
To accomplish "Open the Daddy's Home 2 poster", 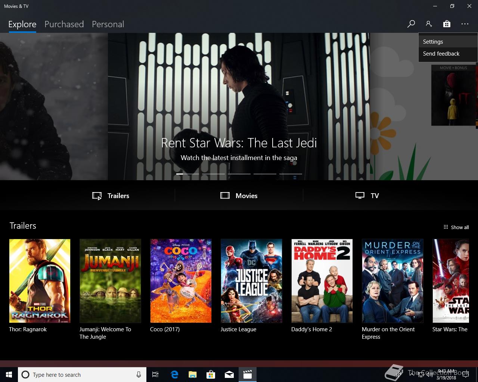I will tap(322, 281).
